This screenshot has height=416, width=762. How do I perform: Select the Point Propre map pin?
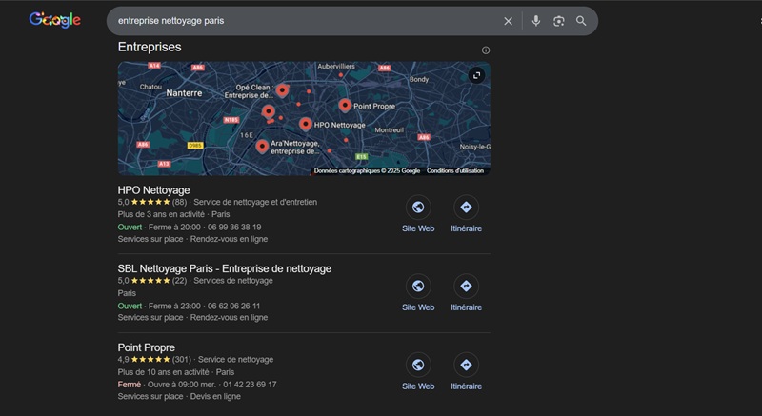(345, 106)
